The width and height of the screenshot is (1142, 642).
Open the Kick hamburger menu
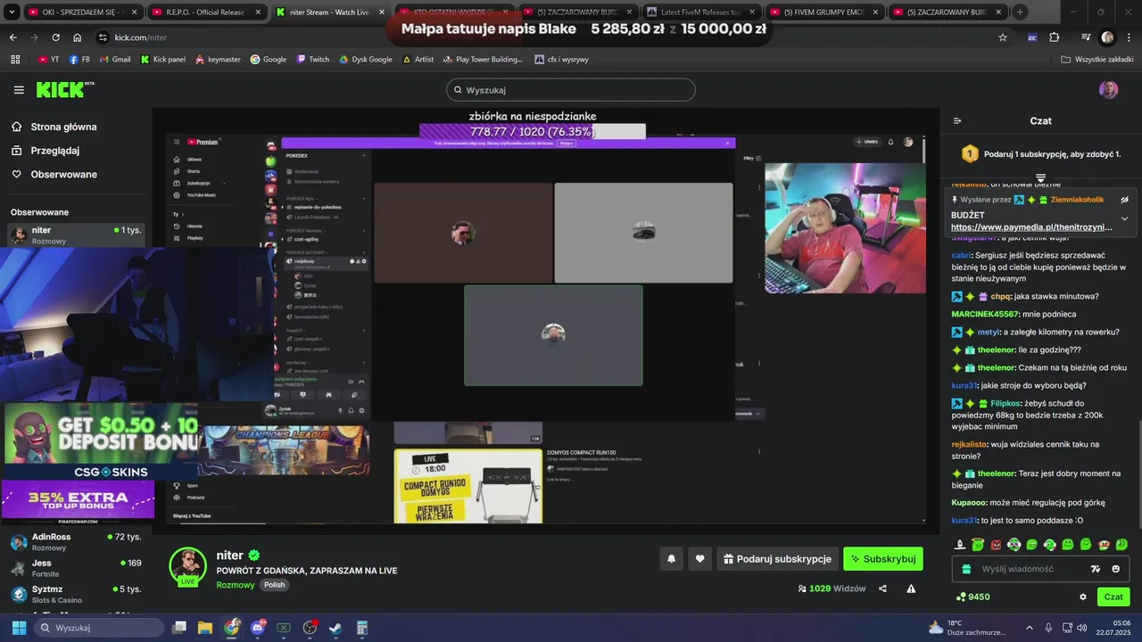click(19, 90)
